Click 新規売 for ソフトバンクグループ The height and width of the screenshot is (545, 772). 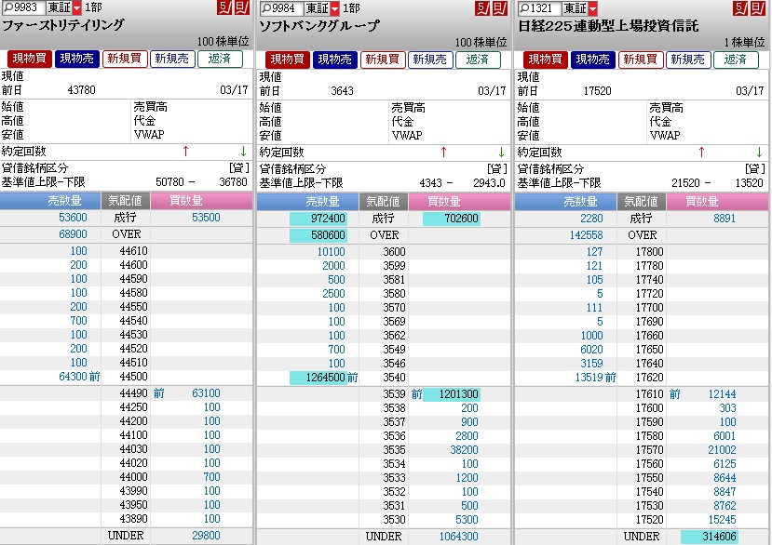[430, 60]
